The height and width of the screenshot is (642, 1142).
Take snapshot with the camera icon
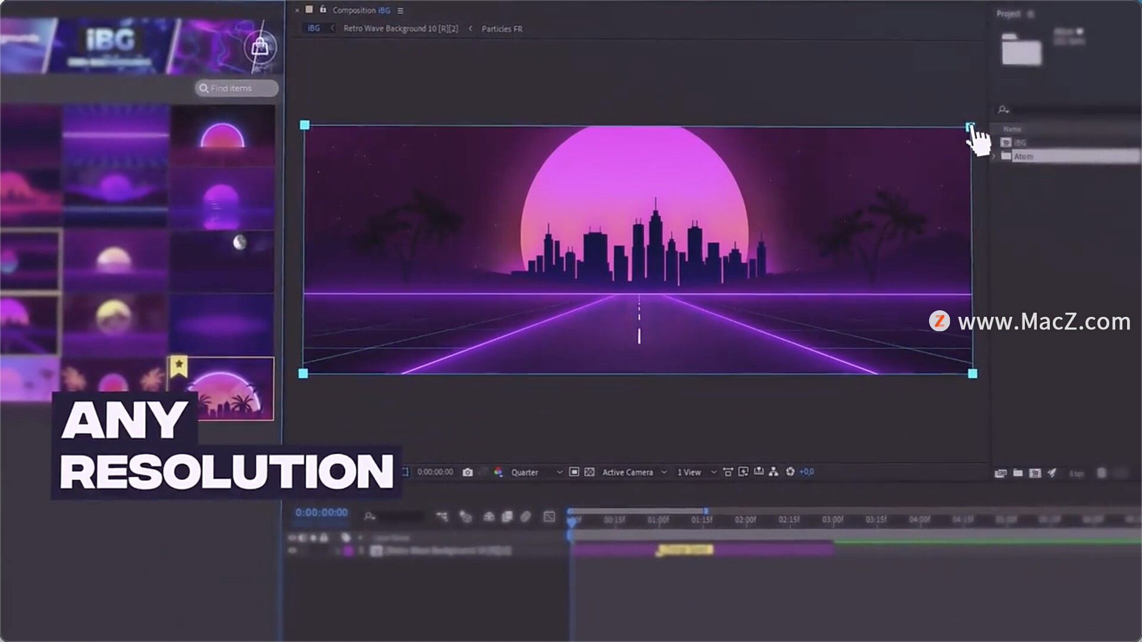pyautogui.click(x=468, y=472)
